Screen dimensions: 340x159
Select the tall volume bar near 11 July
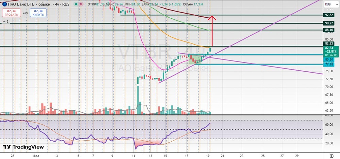pos(138,100)
